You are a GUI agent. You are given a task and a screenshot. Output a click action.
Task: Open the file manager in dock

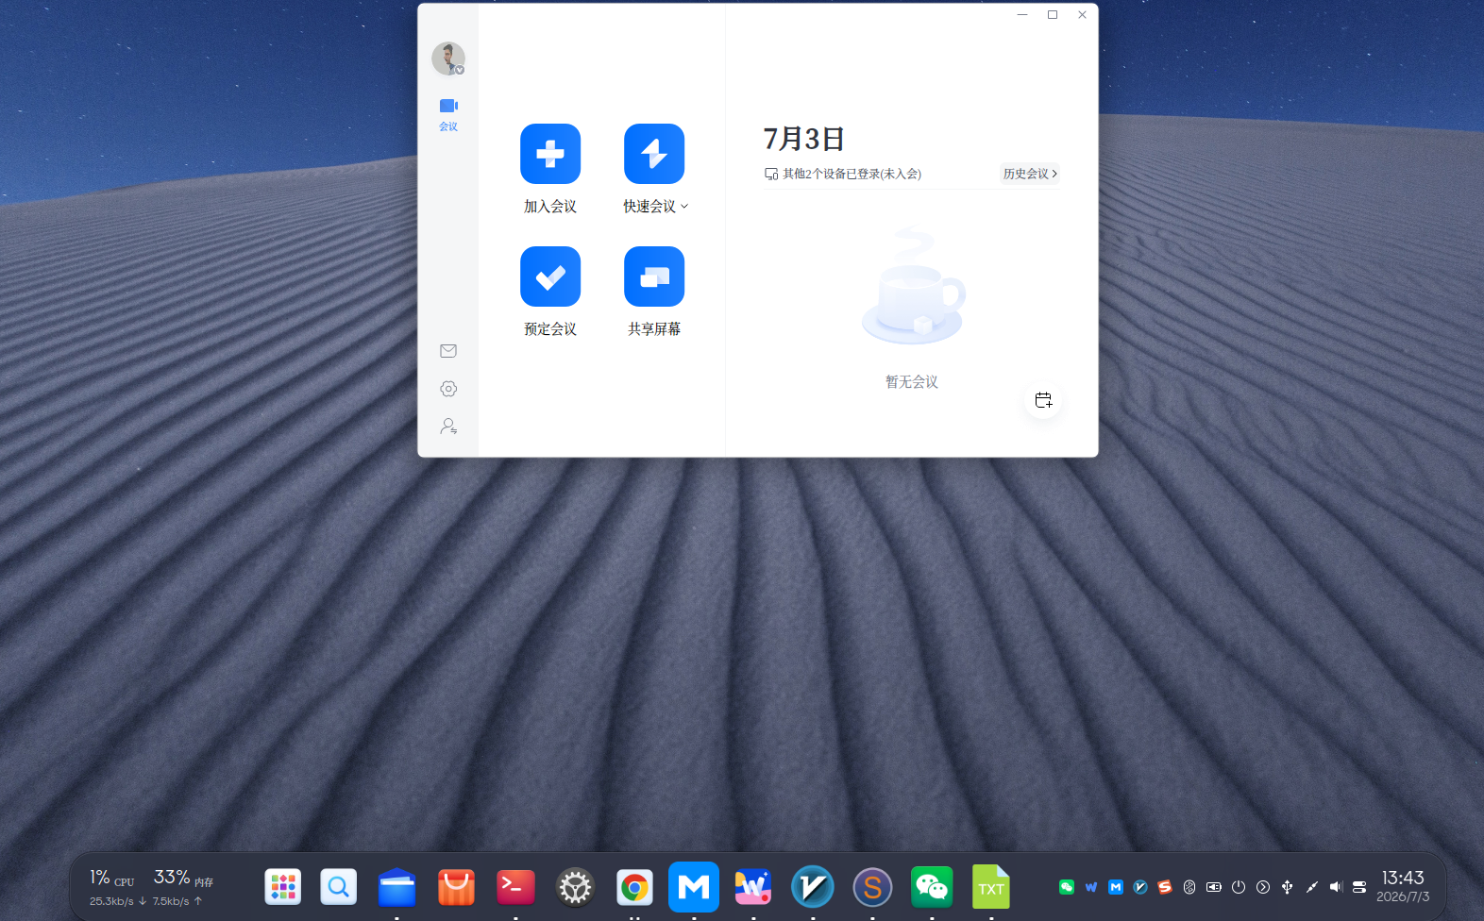point(397,887)
